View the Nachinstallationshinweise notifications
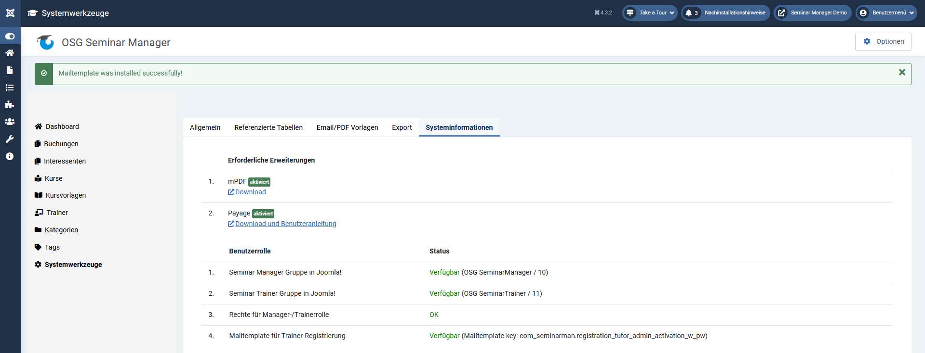925x353 pixels. point(725,13)
